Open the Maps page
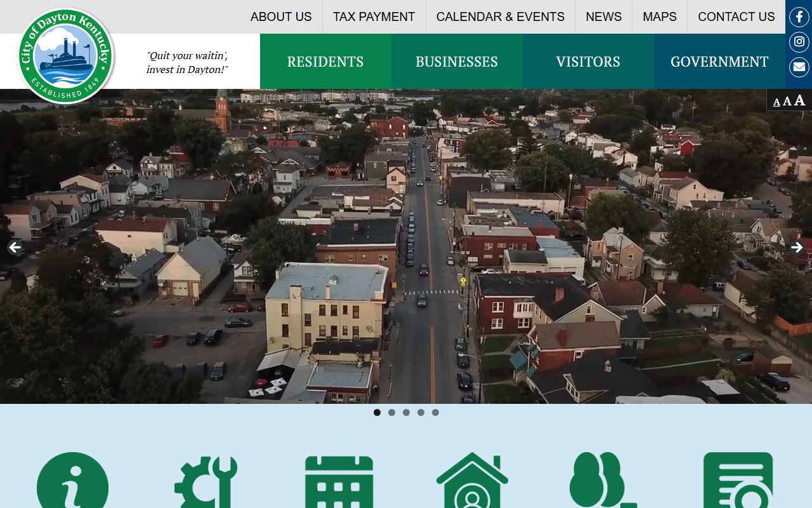 (x=660, y=17)
